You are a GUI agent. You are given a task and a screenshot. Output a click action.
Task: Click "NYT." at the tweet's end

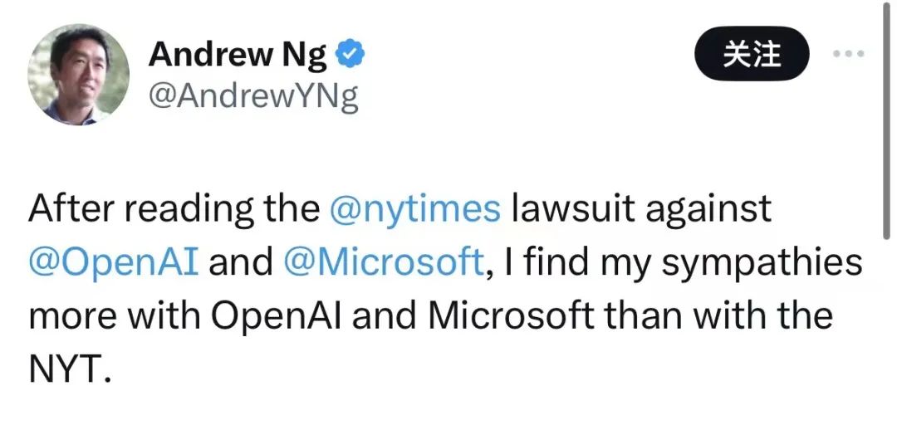[69, 367]
